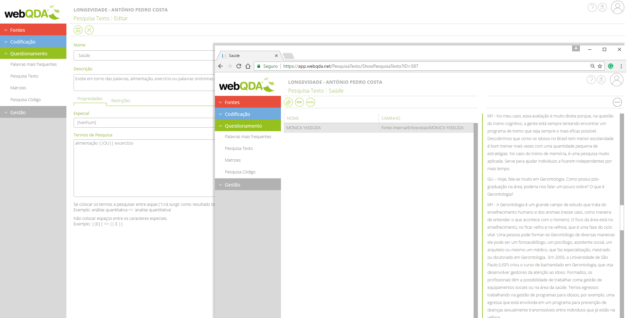This screenshot has height=318, width=628.
Task: Expand Codificação section in Saúde window sidebar
Action: [x=248, y=114]
